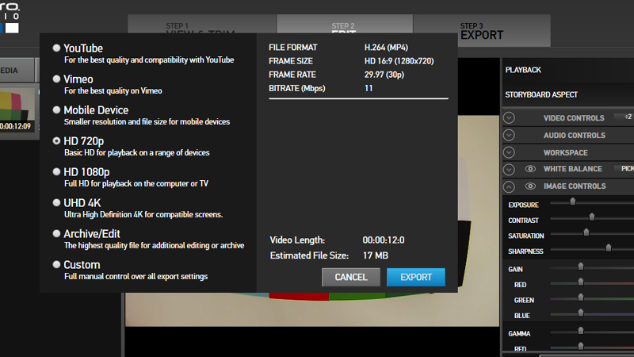The height and width of the screenshot is (357, 634).
Task: Adjust the Gain Red slider handle
Action: coord(581,282)
